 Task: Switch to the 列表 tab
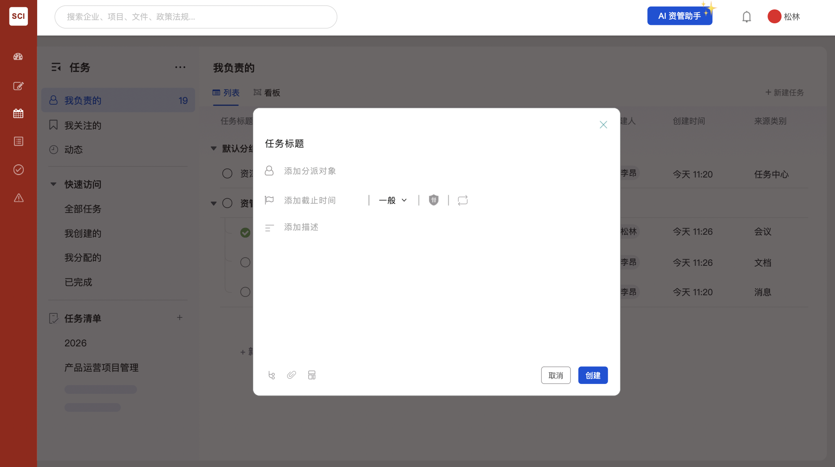point(226,93)
